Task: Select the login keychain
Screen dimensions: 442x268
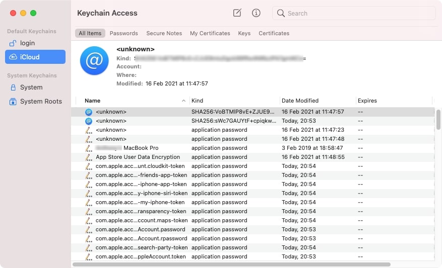Action: [x=35, y=43]
